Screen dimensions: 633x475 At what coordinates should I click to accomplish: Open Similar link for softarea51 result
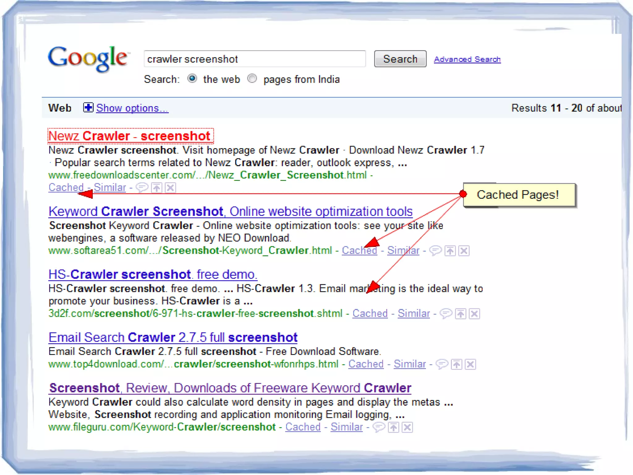pyautogui.click(x=403, y=250)
